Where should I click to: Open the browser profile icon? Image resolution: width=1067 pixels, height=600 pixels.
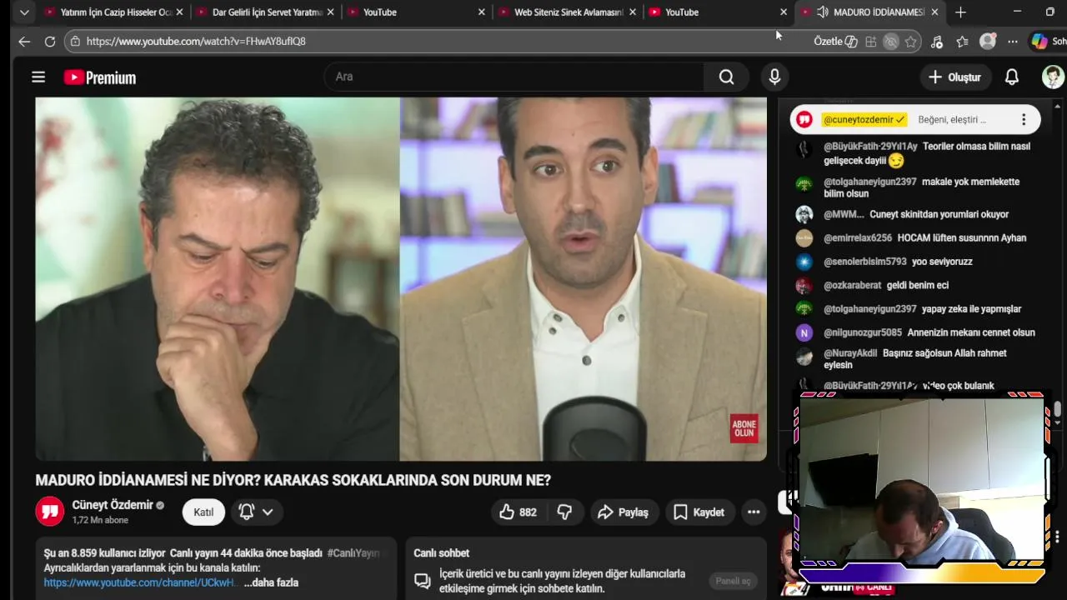point(988,41)
